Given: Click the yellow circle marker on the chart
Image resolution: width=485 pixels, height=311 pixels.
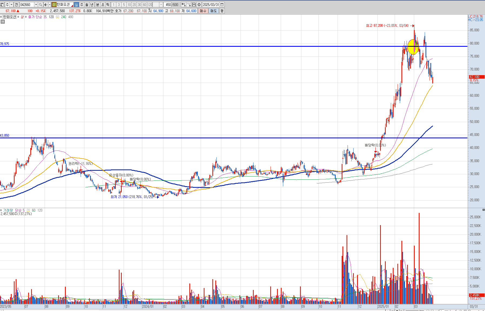Looking at the screenshot, I should (x=413, y=47).
